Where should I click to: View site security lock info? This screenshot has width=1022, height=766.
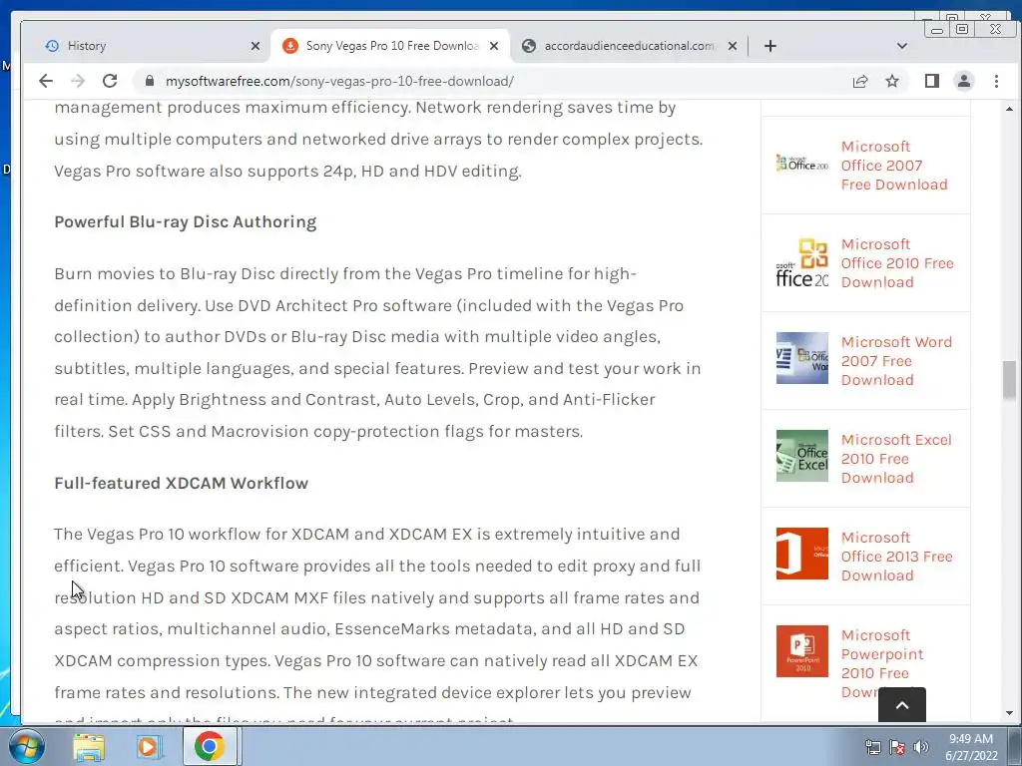(x=150, y=81)
